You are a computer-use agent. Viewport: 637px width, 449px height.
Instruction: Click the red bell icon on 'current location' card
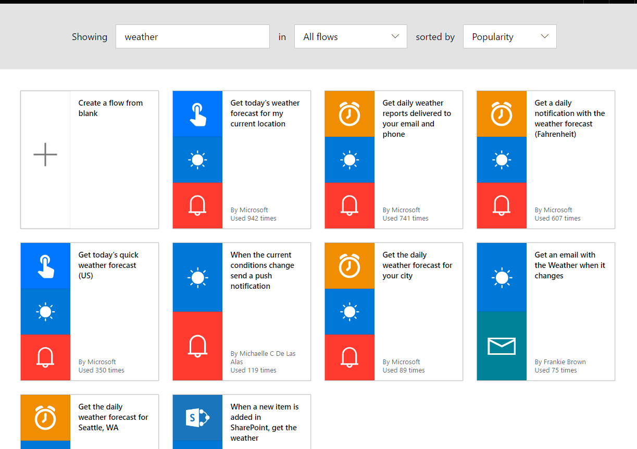197,206
